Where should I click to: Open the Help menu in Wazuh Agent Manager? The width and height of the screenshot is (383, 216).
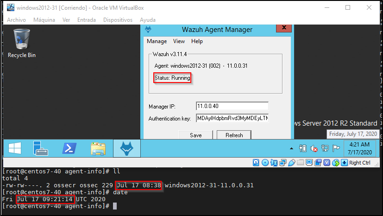pyautogui.click(x=197, y=41)
